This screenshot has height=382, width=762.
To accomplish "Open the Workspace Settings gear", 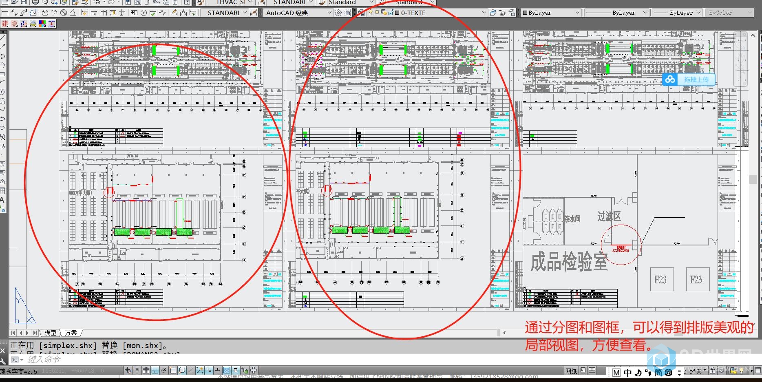I will click(338, 13).
